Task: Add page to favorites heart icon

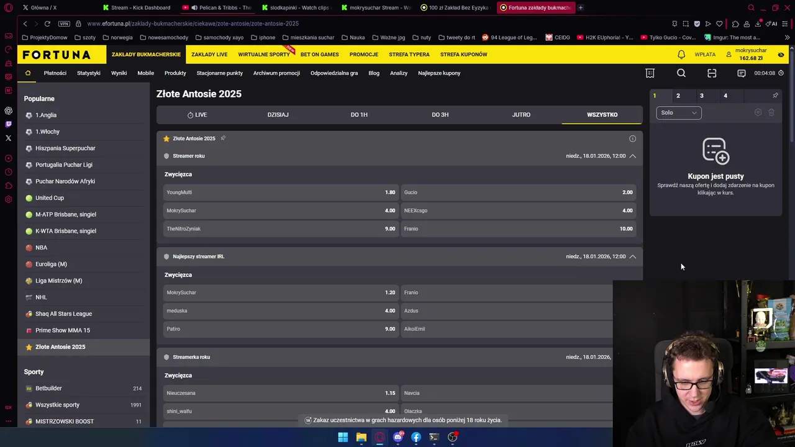Action: [719, 24]
